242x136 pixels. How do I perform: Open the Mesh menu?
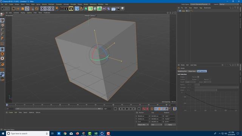(x=33, y=4)
